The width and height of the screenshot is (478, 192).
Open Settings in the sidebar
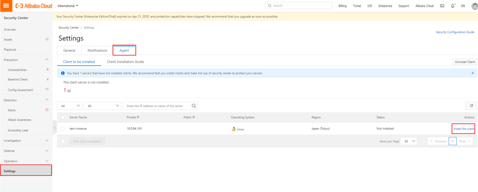[x=26, y=171]
